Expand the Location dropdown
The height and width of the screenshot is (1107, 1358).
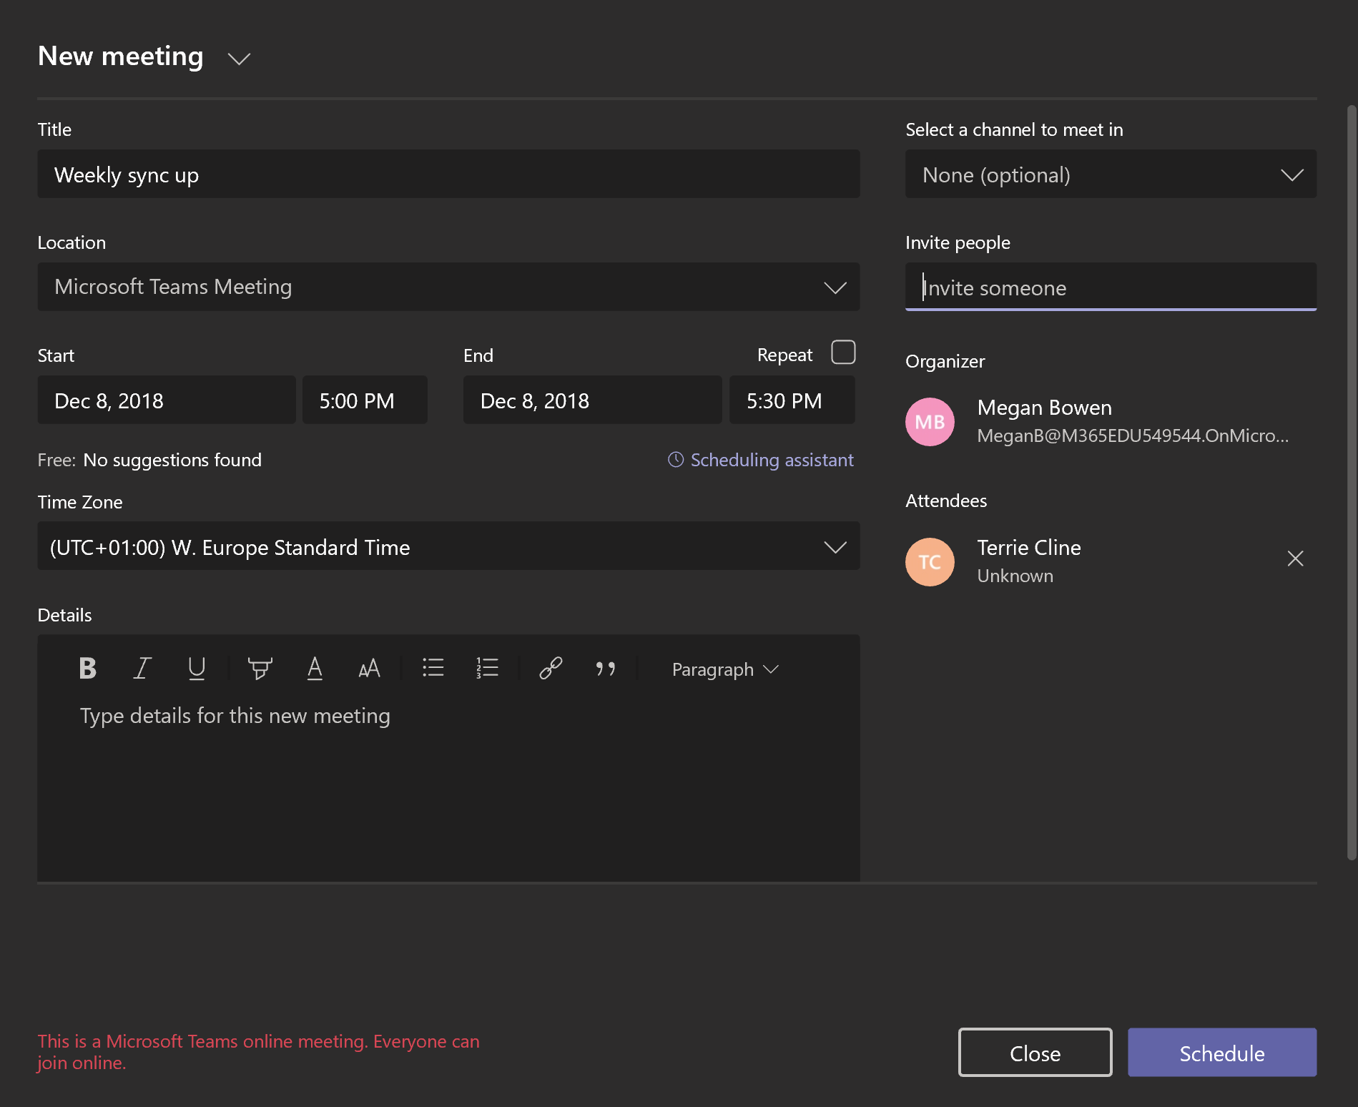click(835, 287)
